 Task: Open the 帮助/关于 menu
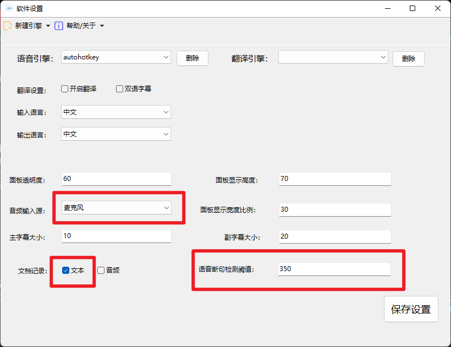pos(81,26)
